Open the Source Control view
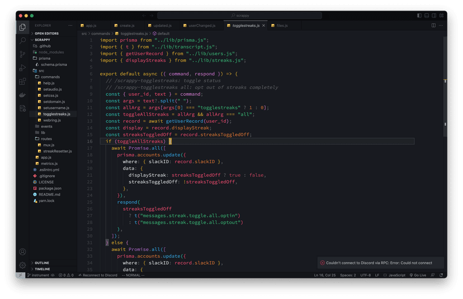463x299 pixels. pos(22,54)
